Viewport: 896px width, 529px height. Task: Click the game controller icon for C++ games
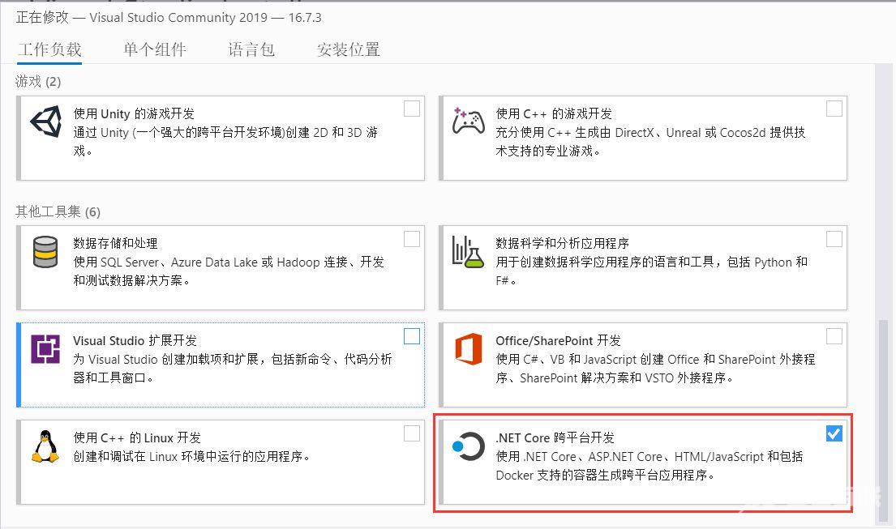[468, 121]
